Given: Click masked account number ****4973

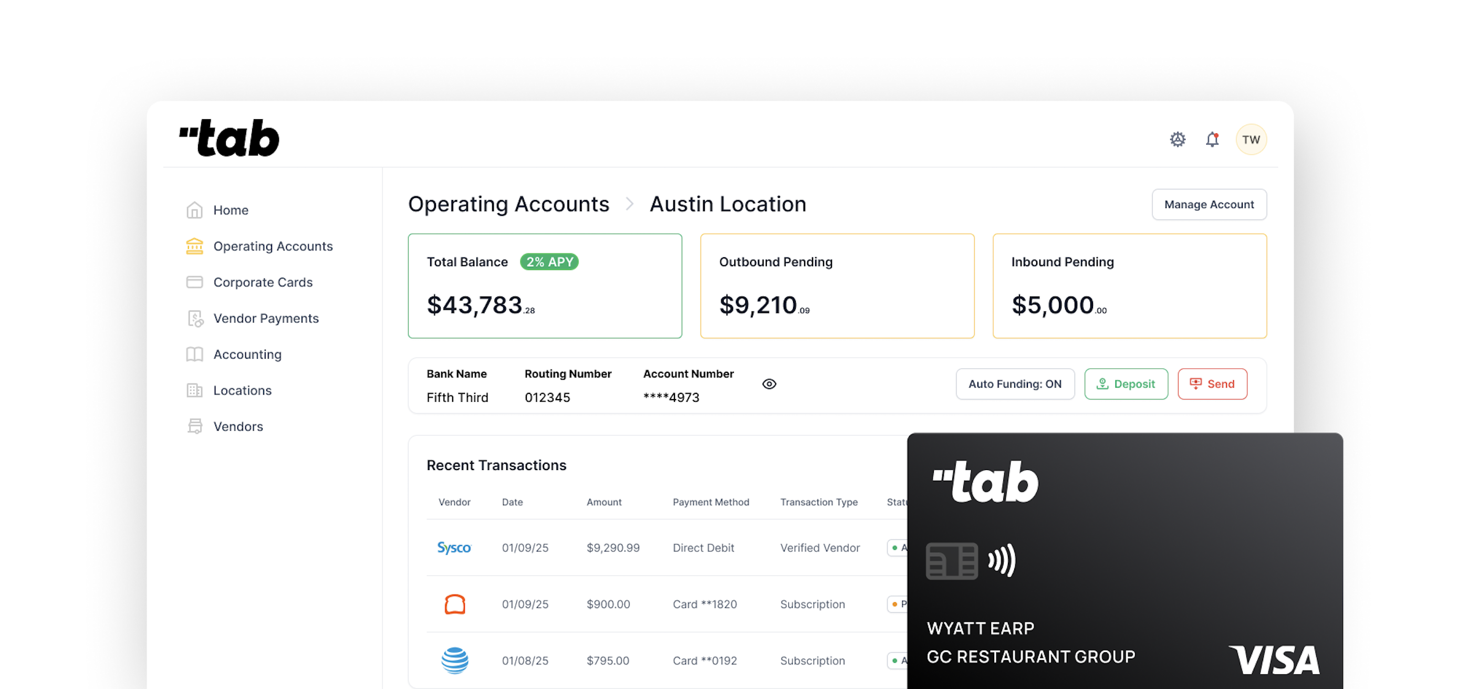Looking at the screenshot, I should pos(671,398).
